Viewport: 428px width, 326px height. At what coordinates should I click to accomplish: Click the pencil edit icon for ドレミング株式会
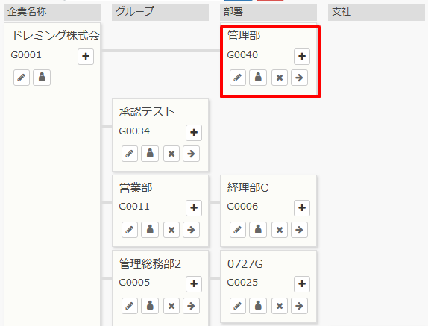click(x=22, y=78)
